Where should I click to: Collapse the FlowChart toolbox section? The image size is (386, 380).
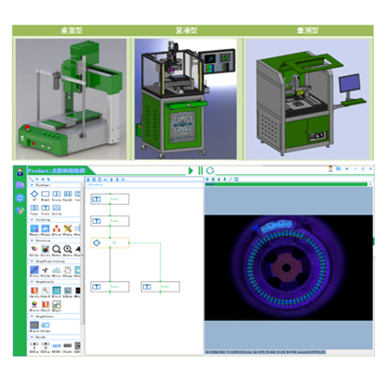(32, 185)
